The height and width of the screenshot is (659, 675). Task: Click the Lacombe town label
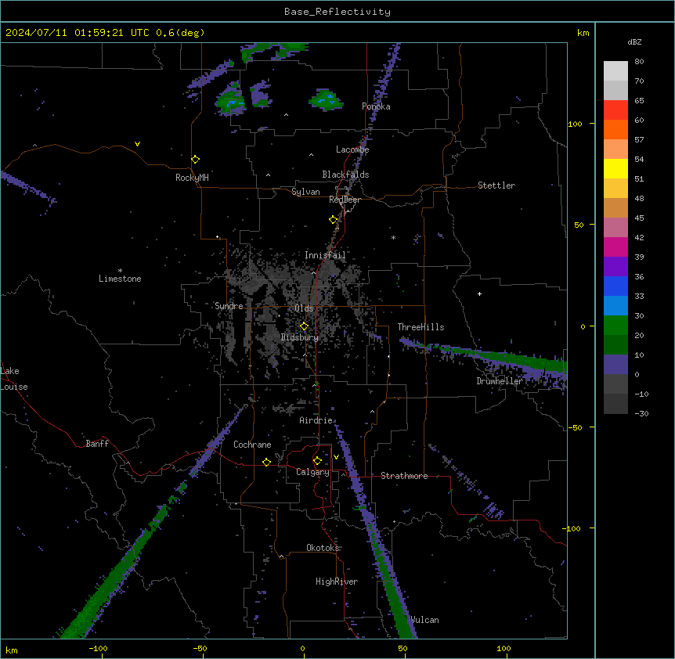352,149
